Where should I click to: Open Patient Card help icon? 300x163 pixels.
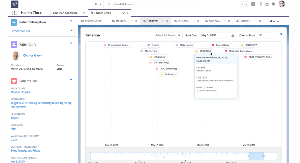point(71,80)
